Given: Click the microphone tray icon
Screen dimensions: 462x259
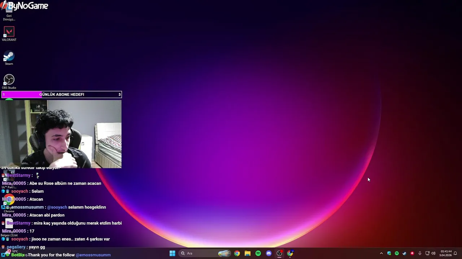Looking at the screenshot, I should coord(420,253).
